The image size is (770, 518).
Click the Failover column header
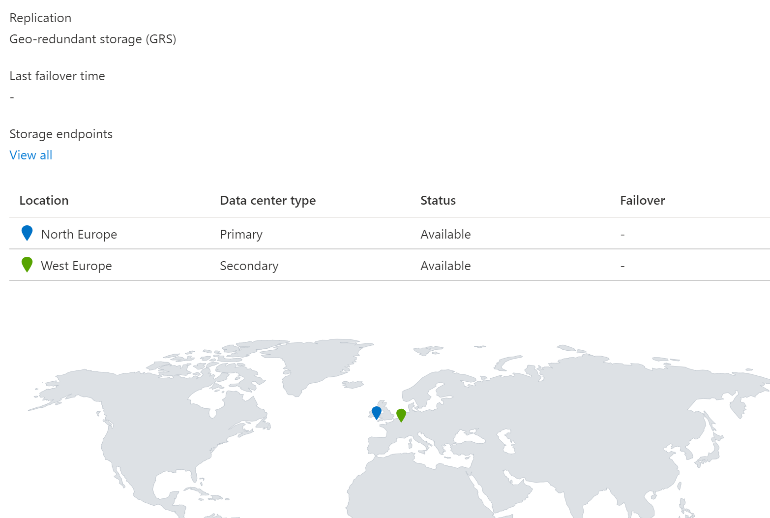[x=642, y=201]
